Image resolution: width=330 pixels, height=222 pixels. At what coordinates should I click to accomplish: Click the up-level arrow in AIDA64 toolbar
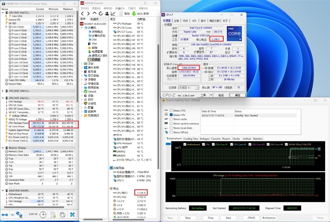[94, 14]
